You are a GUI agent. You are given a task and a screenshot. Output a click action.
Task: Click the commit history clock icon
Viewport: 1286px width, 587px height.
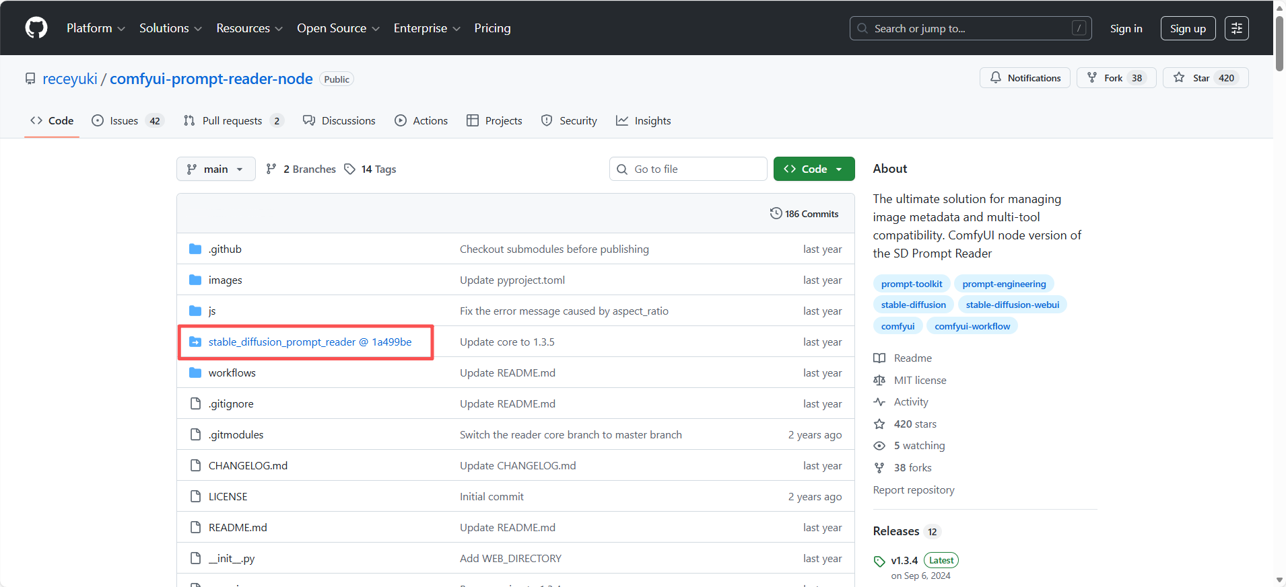coord(776,213)
